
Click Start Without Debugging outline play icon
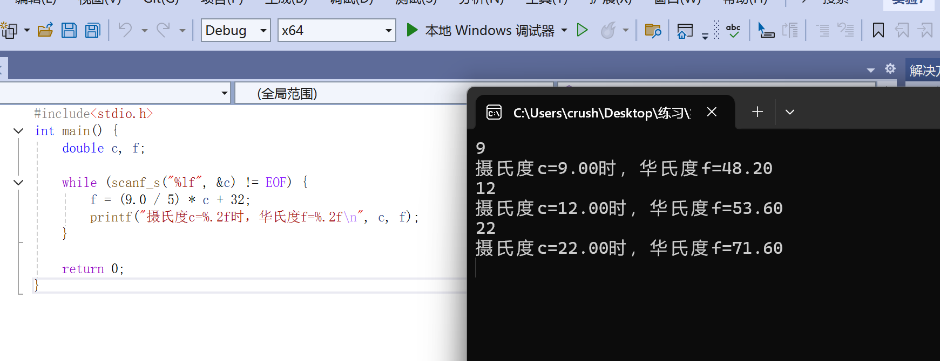click(x=582, y=30)
